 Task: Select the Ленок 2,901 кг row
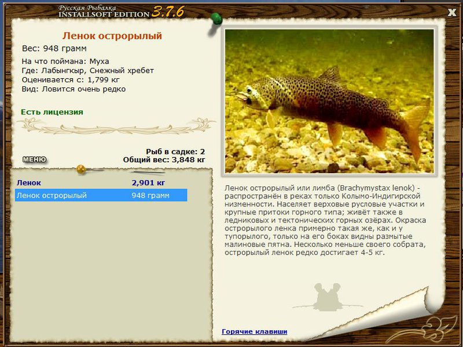coord(101,182)
